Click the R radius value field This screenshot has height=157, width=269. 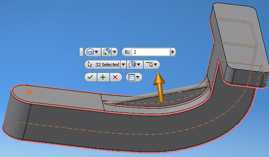point(151,52)
